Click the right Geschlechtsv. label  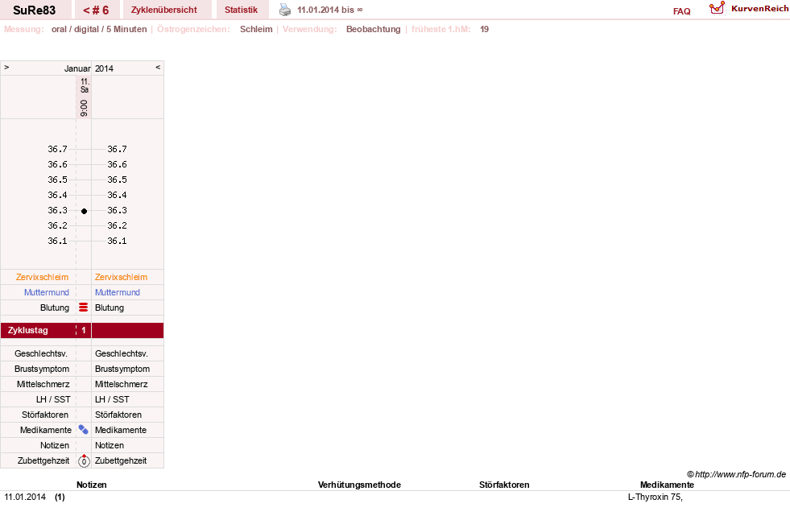click(122, 353)
